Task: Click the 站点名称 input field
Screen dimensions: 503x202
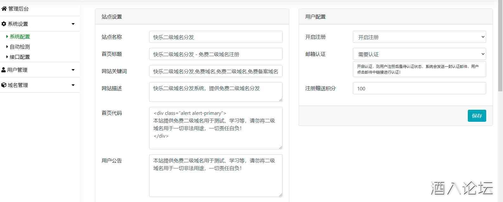Action: [x=215, y=37]
